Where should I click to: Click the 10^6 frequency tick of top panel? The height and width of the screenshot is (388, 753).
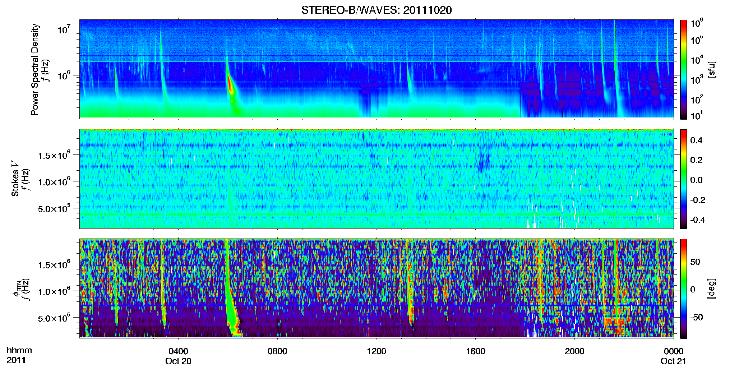[64, 76]
